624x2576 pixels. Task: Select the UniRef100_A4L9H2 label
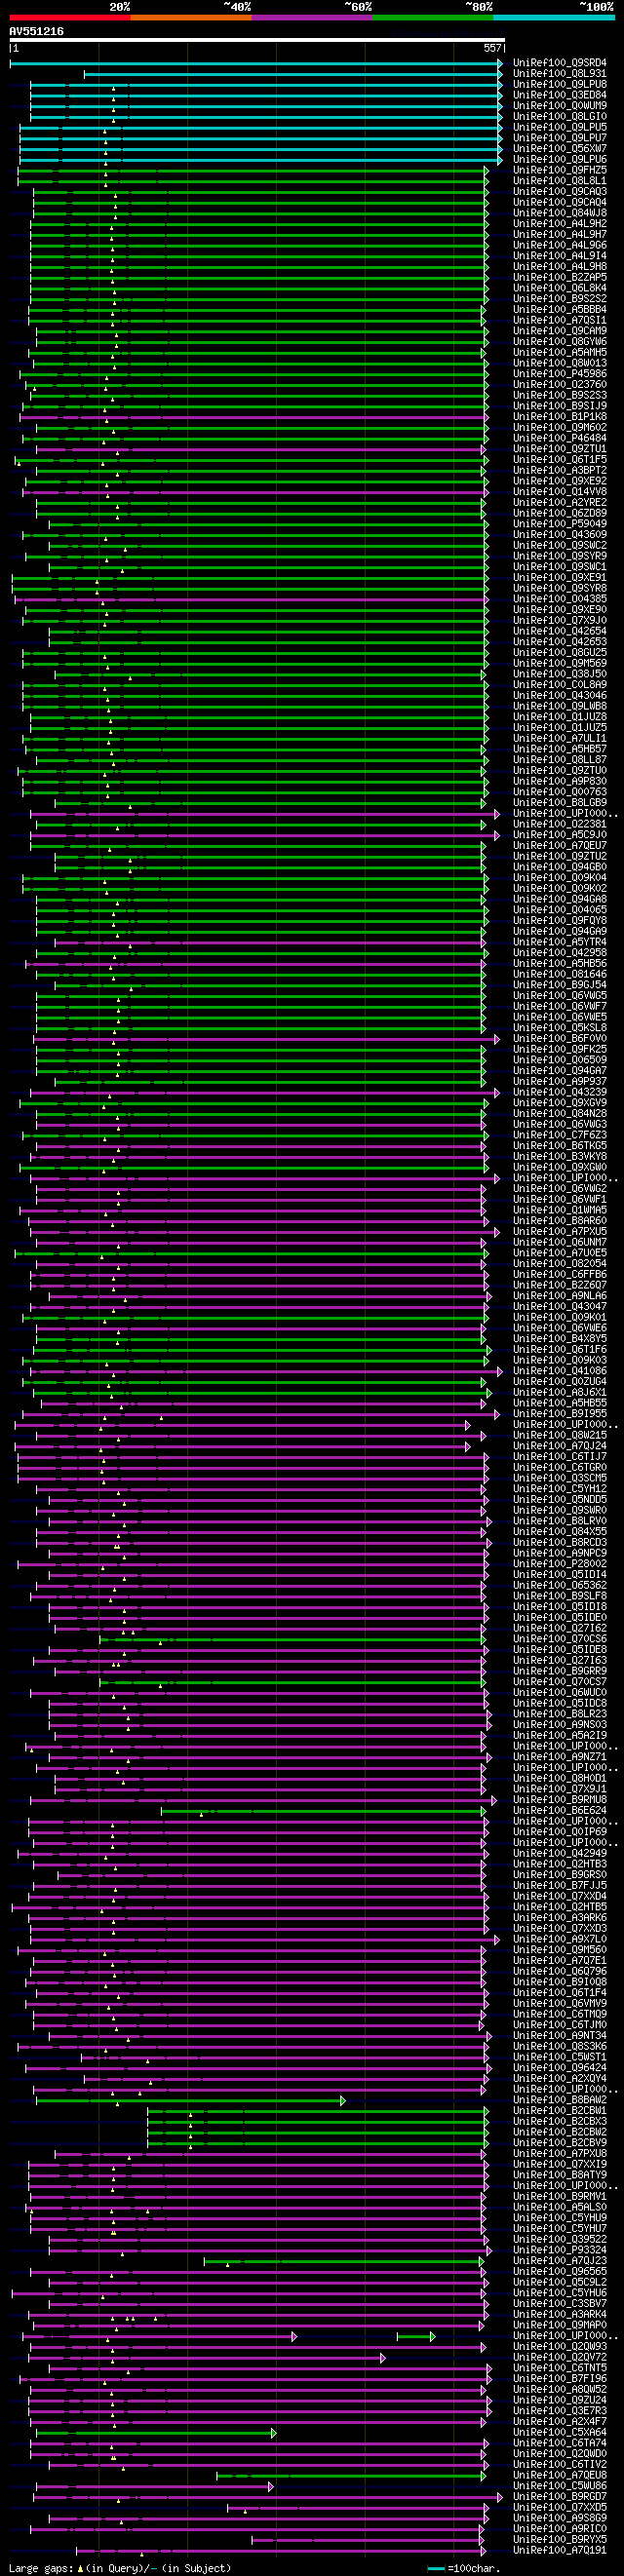tap(560, 224)
